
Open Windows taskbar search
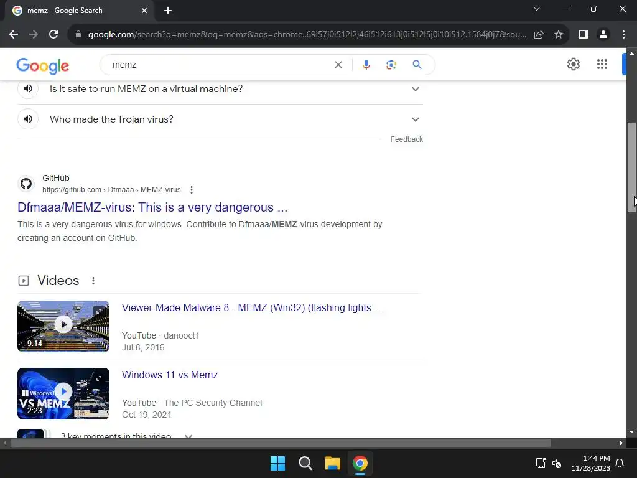pyautogui.click(x=305, y=463)
